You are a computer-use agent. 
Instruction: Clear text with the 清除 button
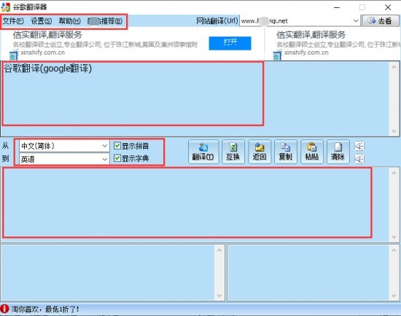pos(338,152)
